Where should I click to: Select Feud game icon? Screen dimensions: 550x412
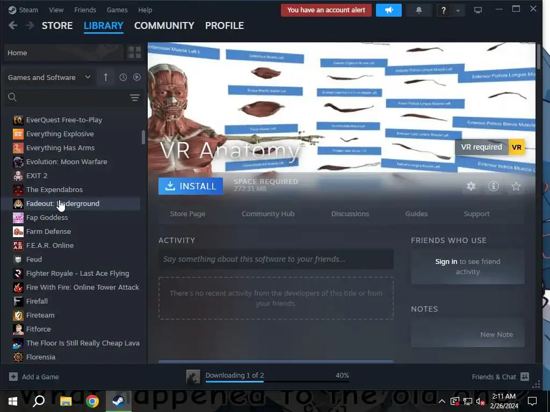point(18,260)
